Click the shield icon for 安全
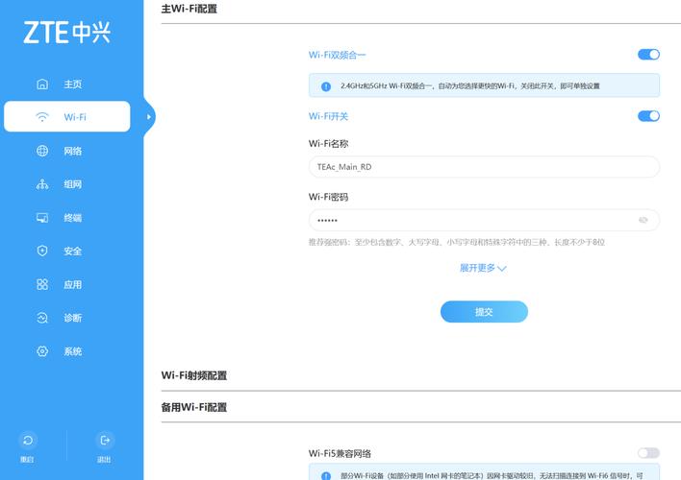This screenshot has height=480, width=681. (42, 252)
